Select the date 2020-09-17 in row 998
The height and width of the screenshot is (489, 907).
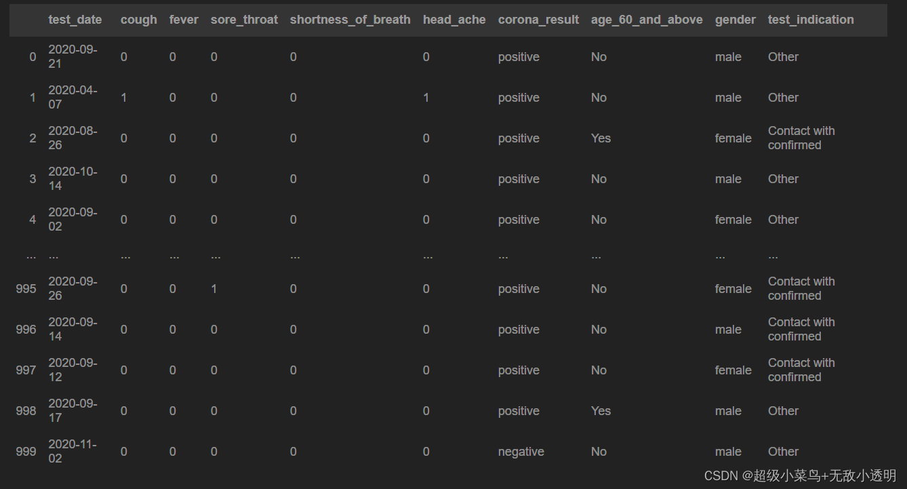(73, 410)
